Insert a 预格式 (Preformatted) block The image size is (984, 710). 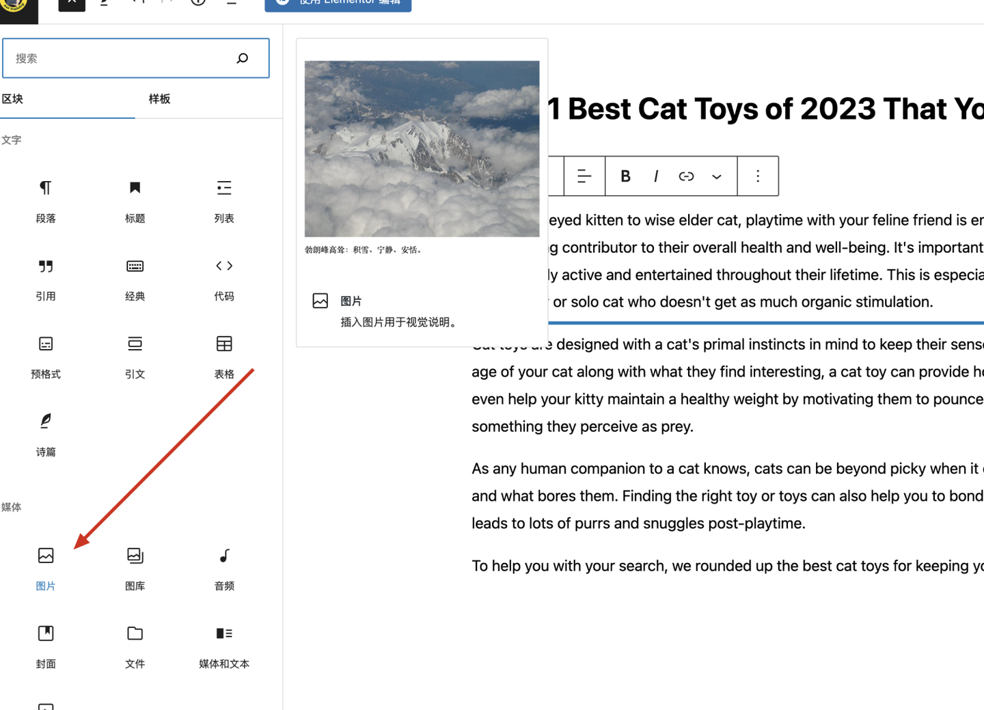46,356
